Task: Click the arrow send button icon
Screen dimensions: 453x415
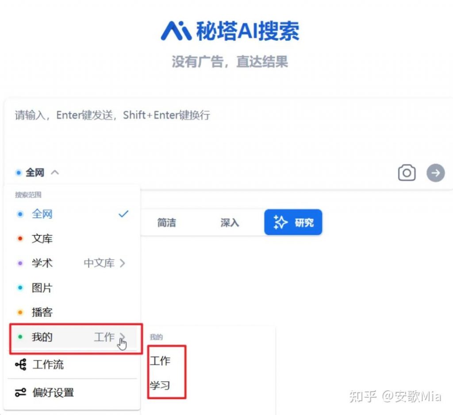Action: [435, 173]
